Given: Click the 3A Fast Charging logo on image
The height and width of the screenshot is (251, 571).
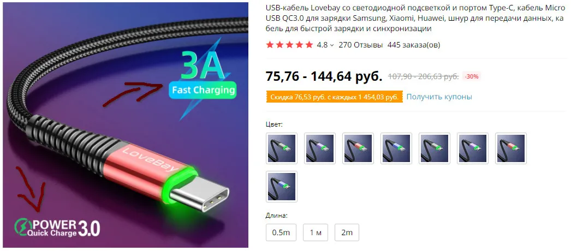Looking at the screenshot, I should click(202, 76).
